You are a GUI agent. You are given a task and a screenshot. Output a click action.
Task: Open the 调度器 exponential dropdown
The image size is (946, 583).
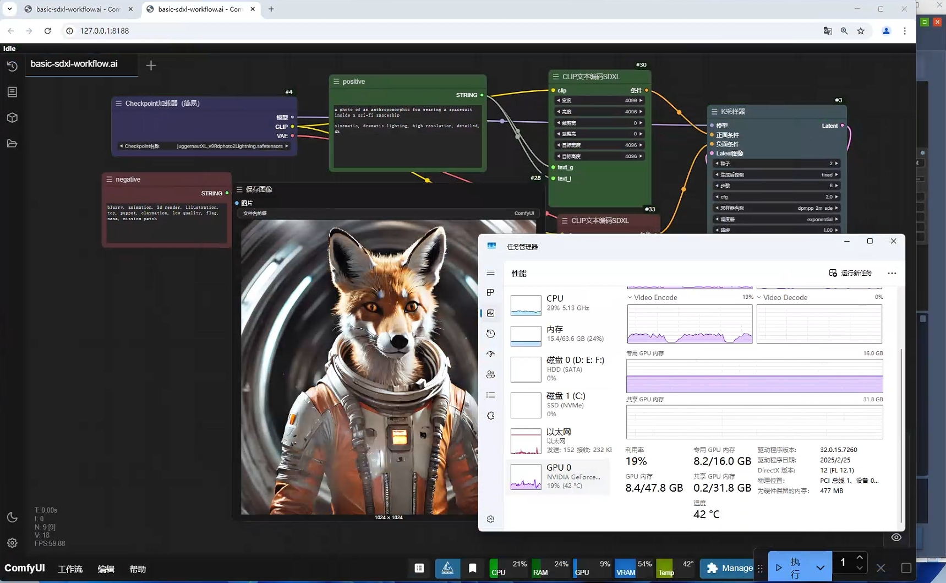tap(777, 219)
